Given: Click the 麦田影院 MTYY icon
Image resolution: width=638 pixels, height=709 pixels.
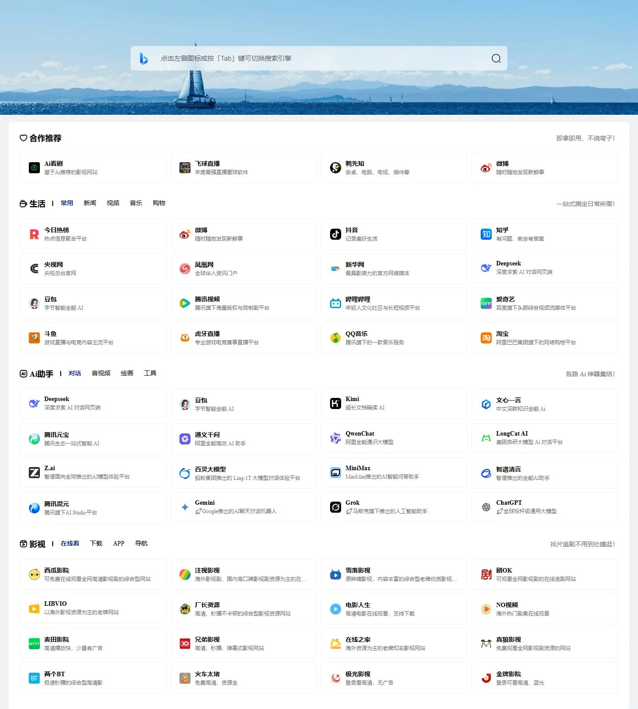Looking at the screenshot, I should (34, 643).
